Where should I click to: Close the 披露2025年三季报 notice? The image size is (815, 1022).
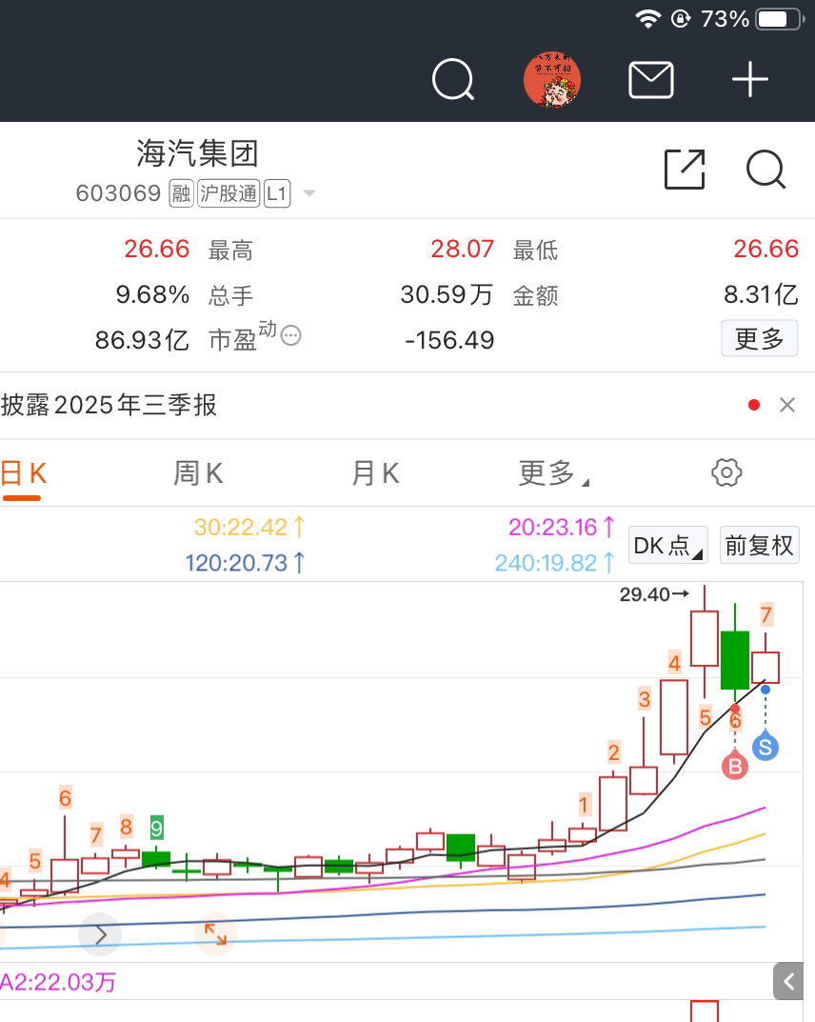point(787,406)
